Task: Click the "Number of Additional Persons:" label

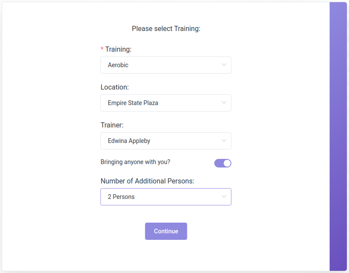Action: click(147, 181)
